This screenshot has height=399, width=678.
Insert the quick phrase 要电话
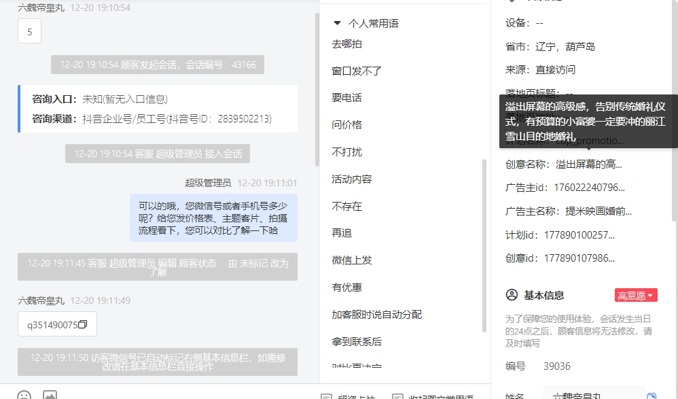(346, 98)
